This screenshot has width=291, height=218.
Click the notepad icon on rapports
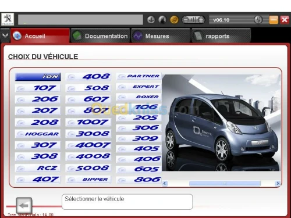(198, 36)
